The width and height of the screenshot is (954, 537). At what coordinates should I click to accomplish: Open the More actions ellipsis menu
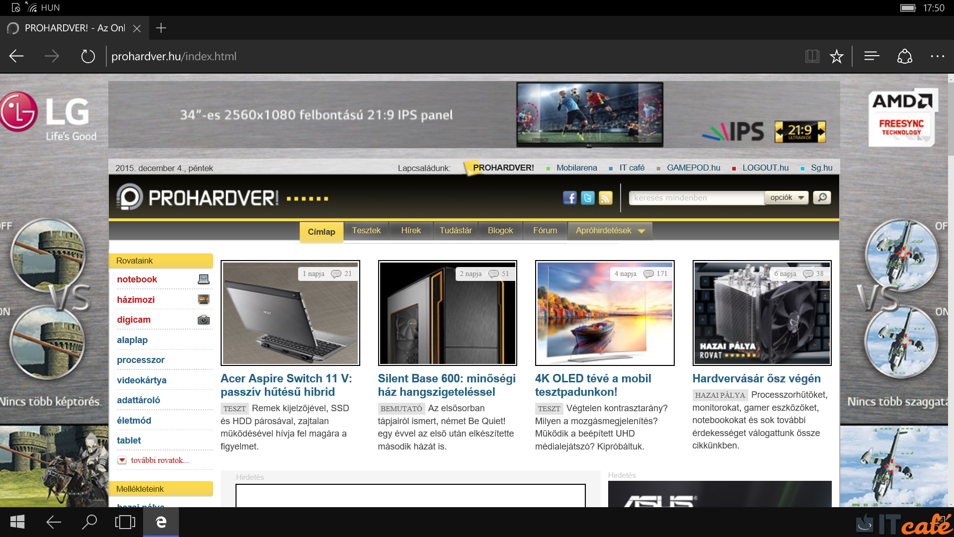pyautogui.click(x=938, y=56)
